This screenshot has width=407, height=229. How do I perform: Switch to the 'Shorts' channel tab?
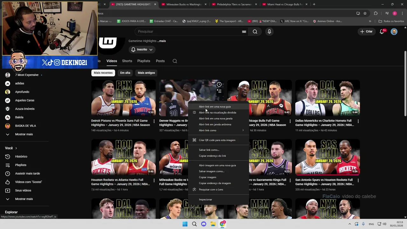(127, 61)
